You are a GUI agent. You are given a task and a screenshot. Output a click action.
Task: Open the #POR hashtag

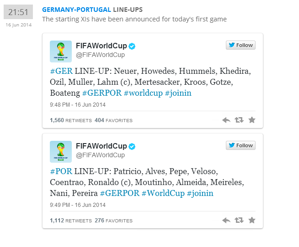61,172
